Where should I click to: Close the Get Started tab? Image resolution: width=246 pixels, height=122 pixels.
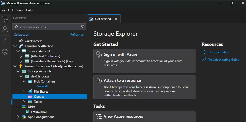116,19
